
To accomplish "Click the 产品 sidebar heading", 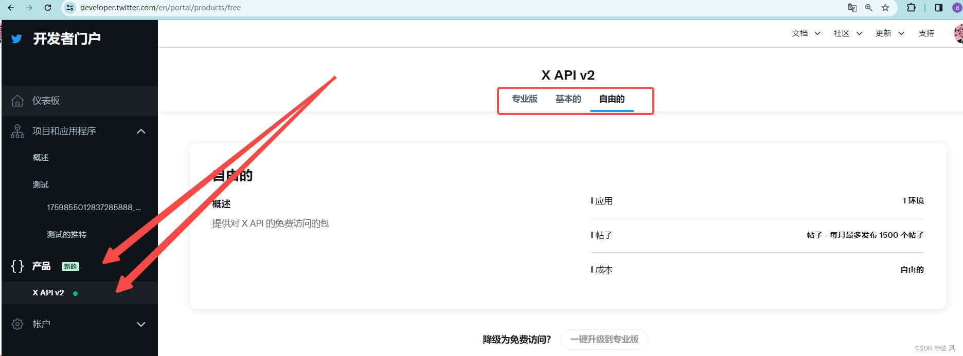I will click(x=41, y=266).
